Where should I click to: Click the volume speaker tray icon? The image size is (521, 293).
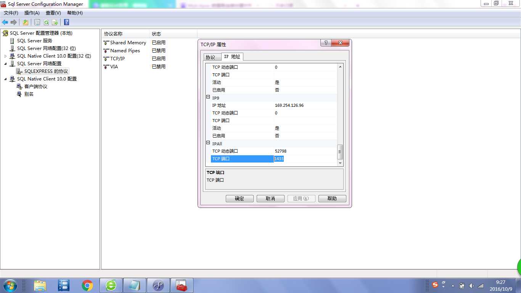471,286
